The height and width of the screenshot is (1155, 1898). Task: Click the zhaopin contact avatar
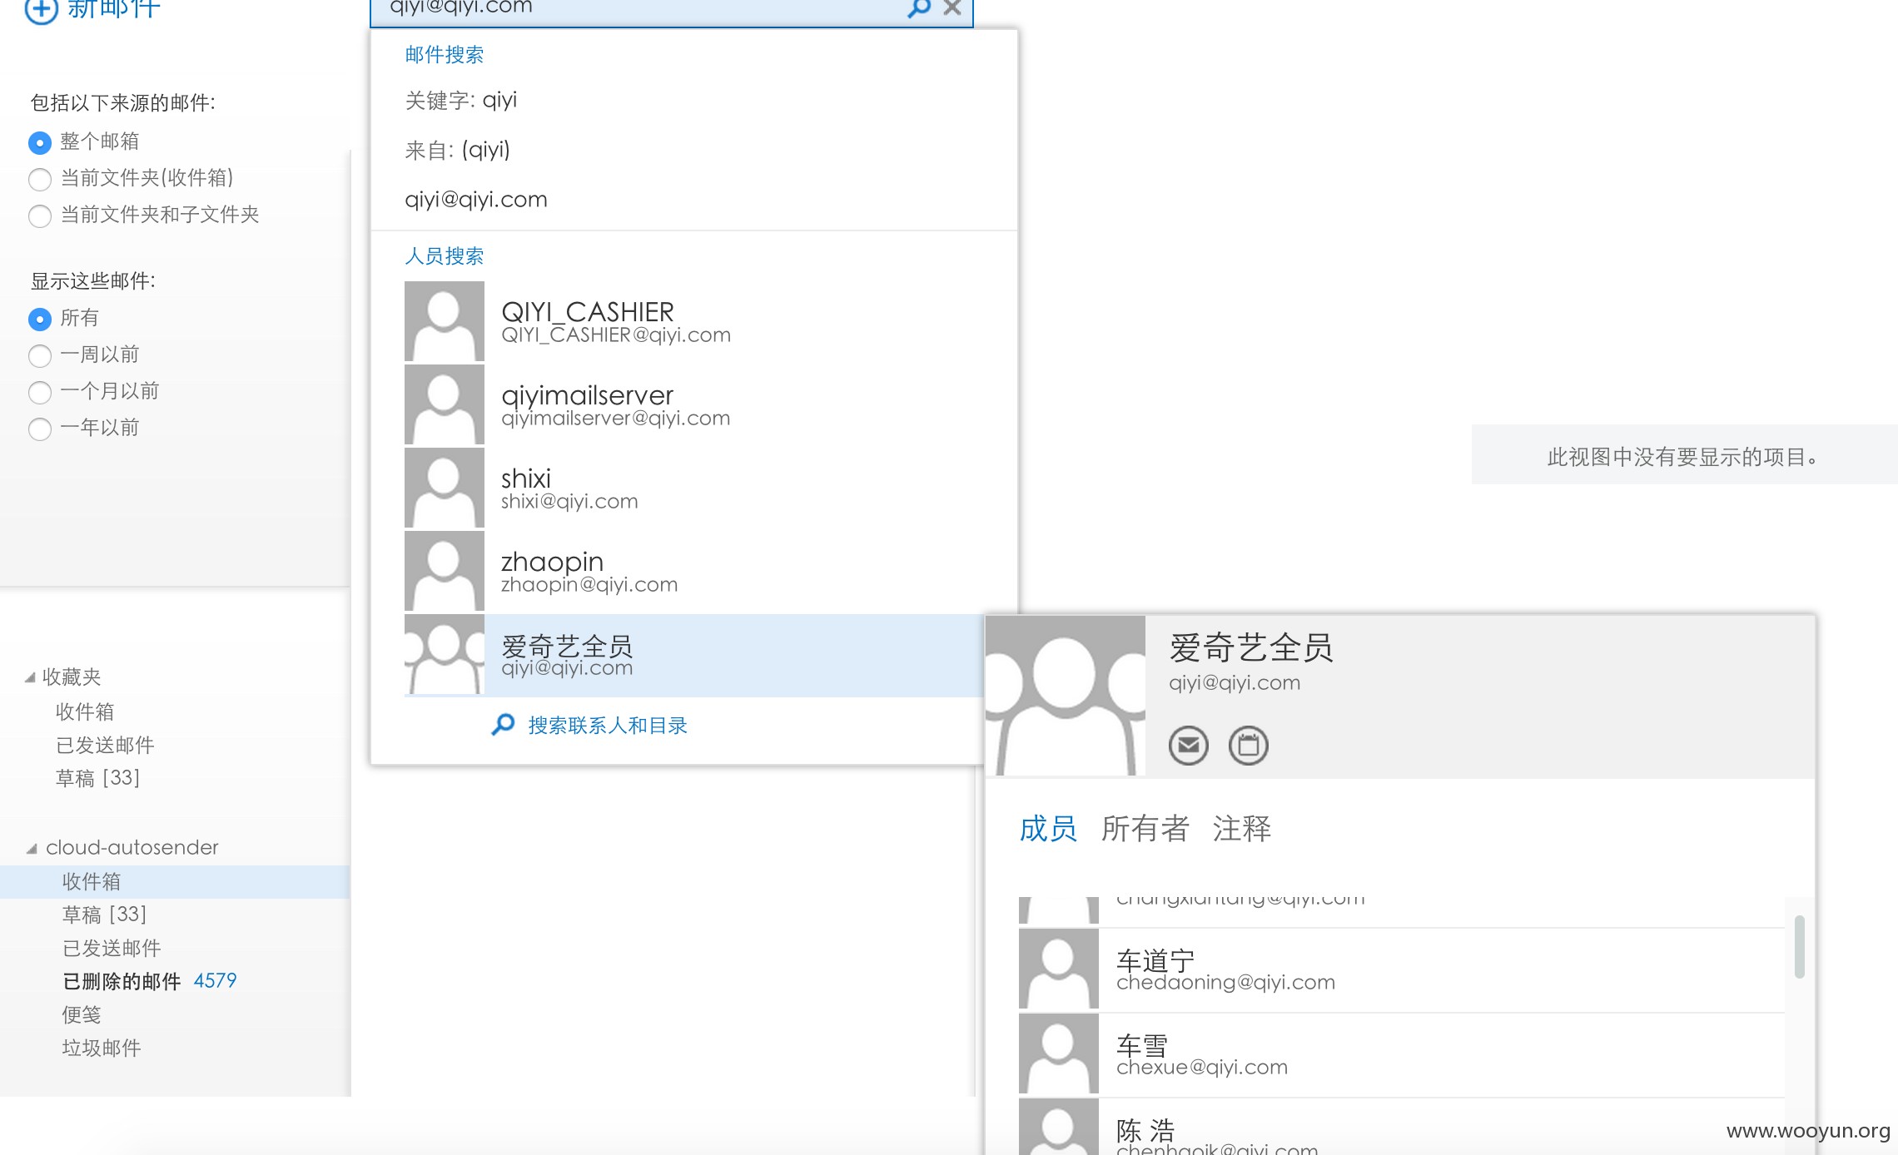click(445, 571)
